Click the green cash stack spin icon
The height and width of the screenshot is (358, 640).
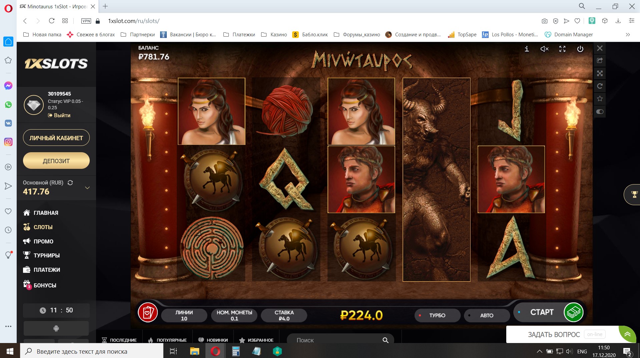click(573, 312)
